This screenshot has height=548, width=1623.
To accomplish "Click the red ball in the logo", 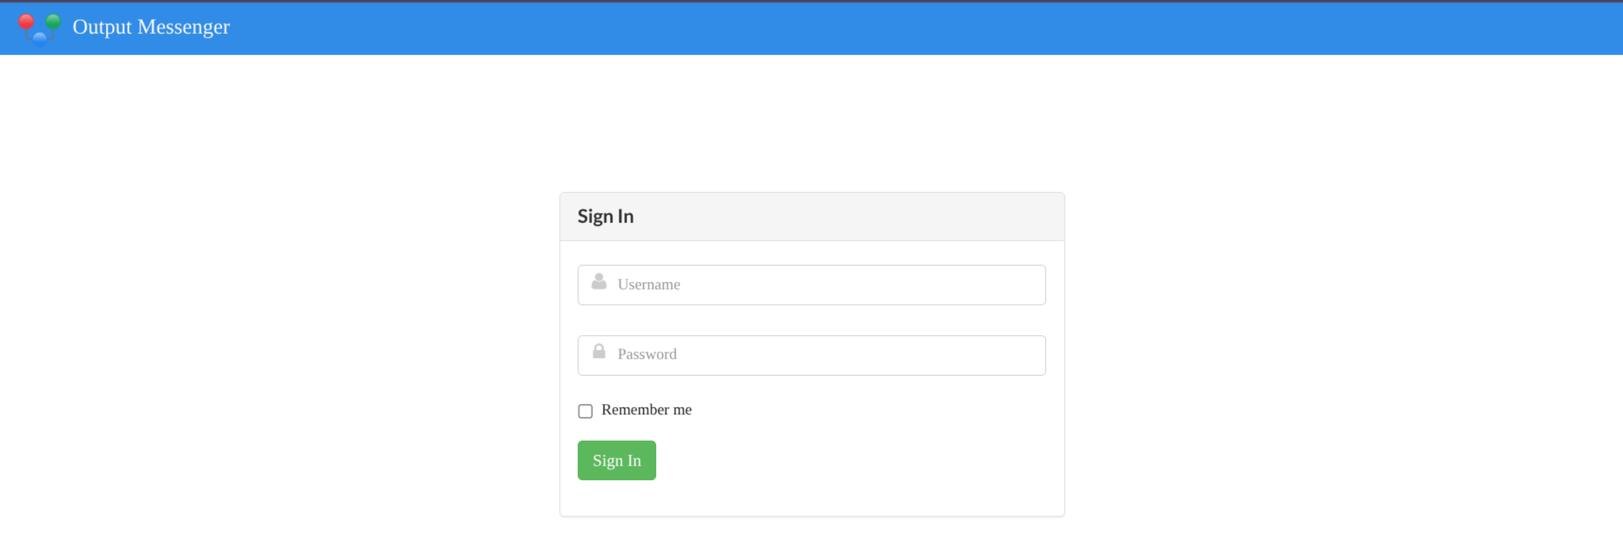I will click(x=26, y=23).
